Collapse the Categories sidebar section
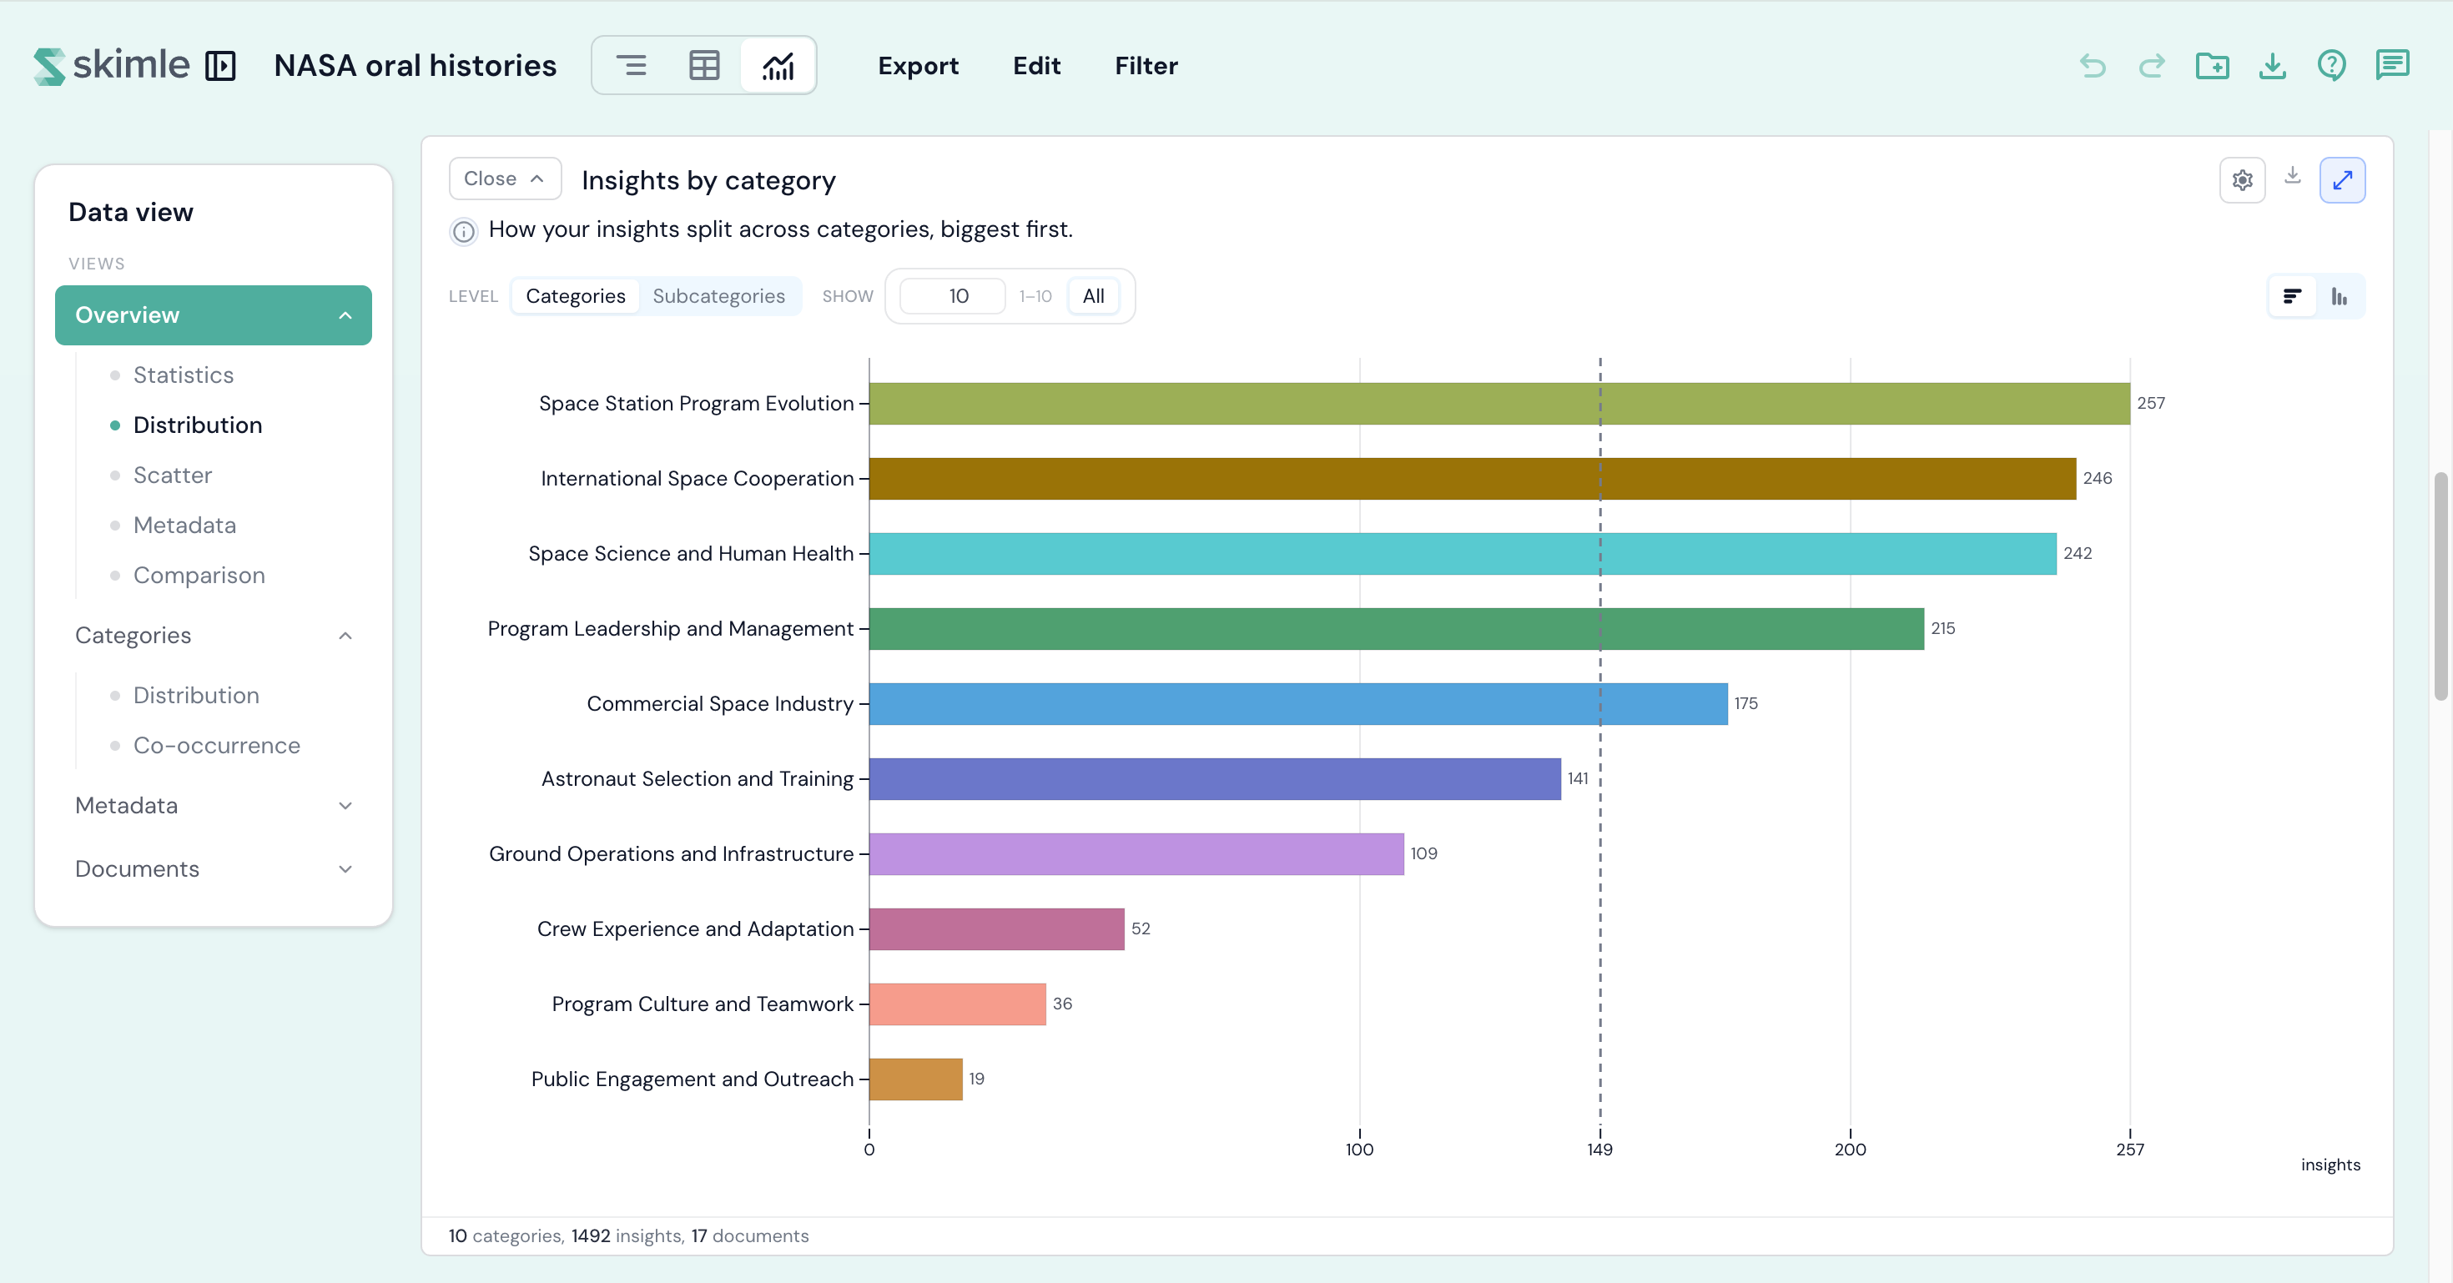Screen dimensions: 2453x1283 (x=214, y=635)
